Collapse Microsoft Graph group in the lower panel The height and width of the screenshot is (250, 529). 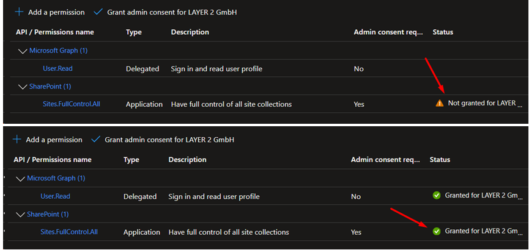21,178
